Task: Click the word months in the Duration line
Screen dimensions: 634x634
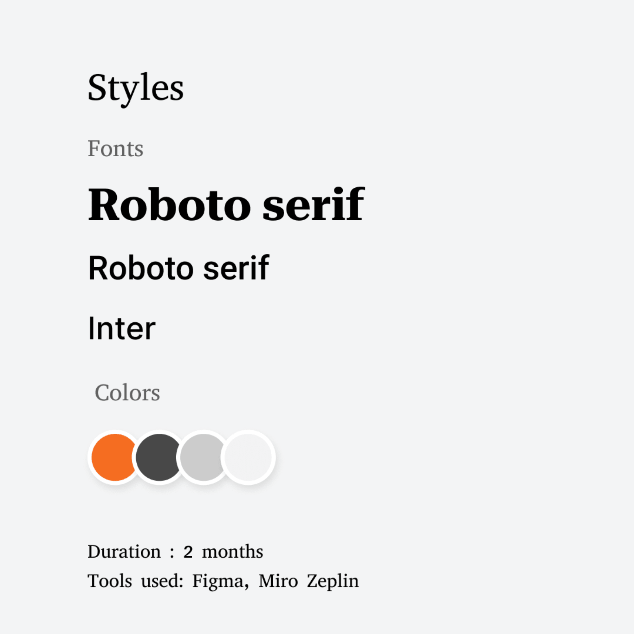Action: [x=232, y=551]
